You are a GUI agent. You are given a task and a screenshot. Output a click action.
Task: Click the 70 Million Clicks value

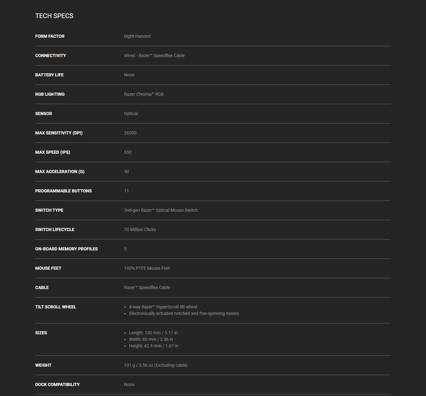pyautogui.click(x=140, y=229)
